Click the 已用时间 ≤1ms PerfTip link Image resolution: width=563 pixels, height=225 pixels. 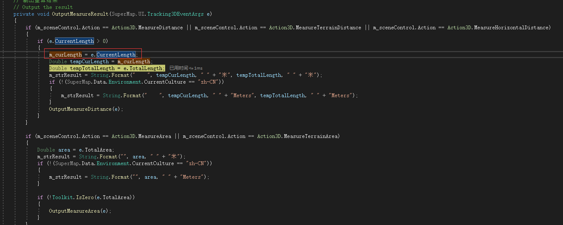(x=186, y=68)
